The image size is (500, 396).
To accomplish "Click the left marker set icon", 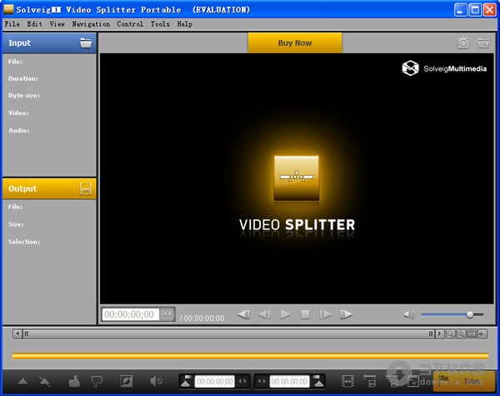I will tap(186, 381).
